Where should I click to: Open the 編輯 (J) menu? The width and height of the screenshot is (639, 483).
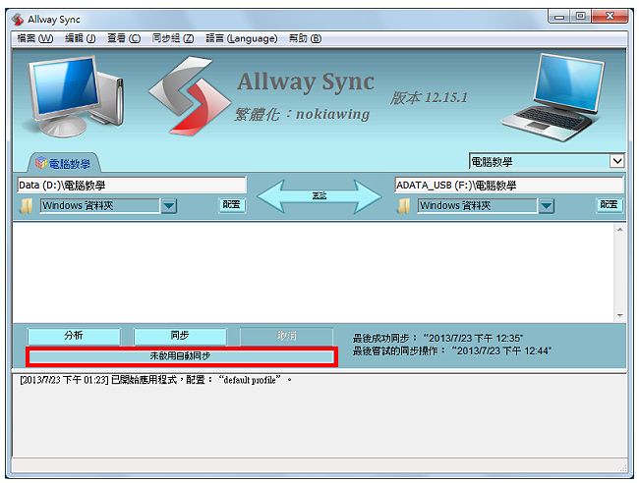click(x=80, y=38)
